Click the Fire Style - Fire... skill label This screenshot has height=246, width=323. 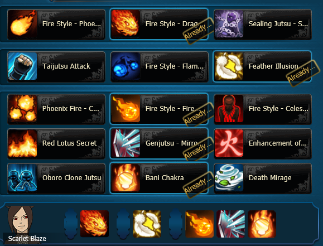coord(170,109)
